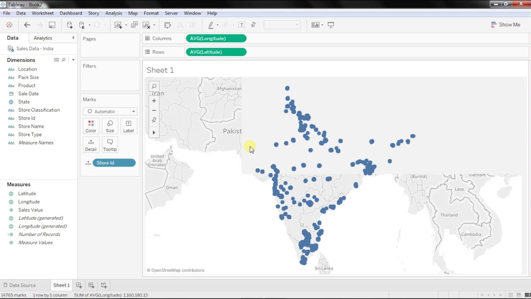Open the highlight pen dropdown arrow
Viewport: 531px width, 299px height.
point(217,25)
